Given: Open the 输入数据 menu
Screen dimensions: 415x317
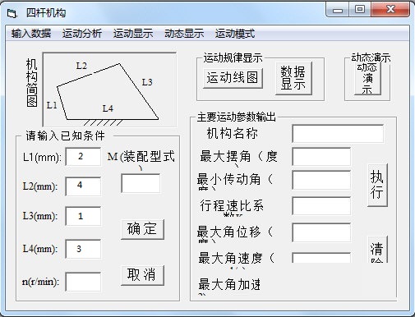Looking at the screenshot, I should tap(31, 34).
